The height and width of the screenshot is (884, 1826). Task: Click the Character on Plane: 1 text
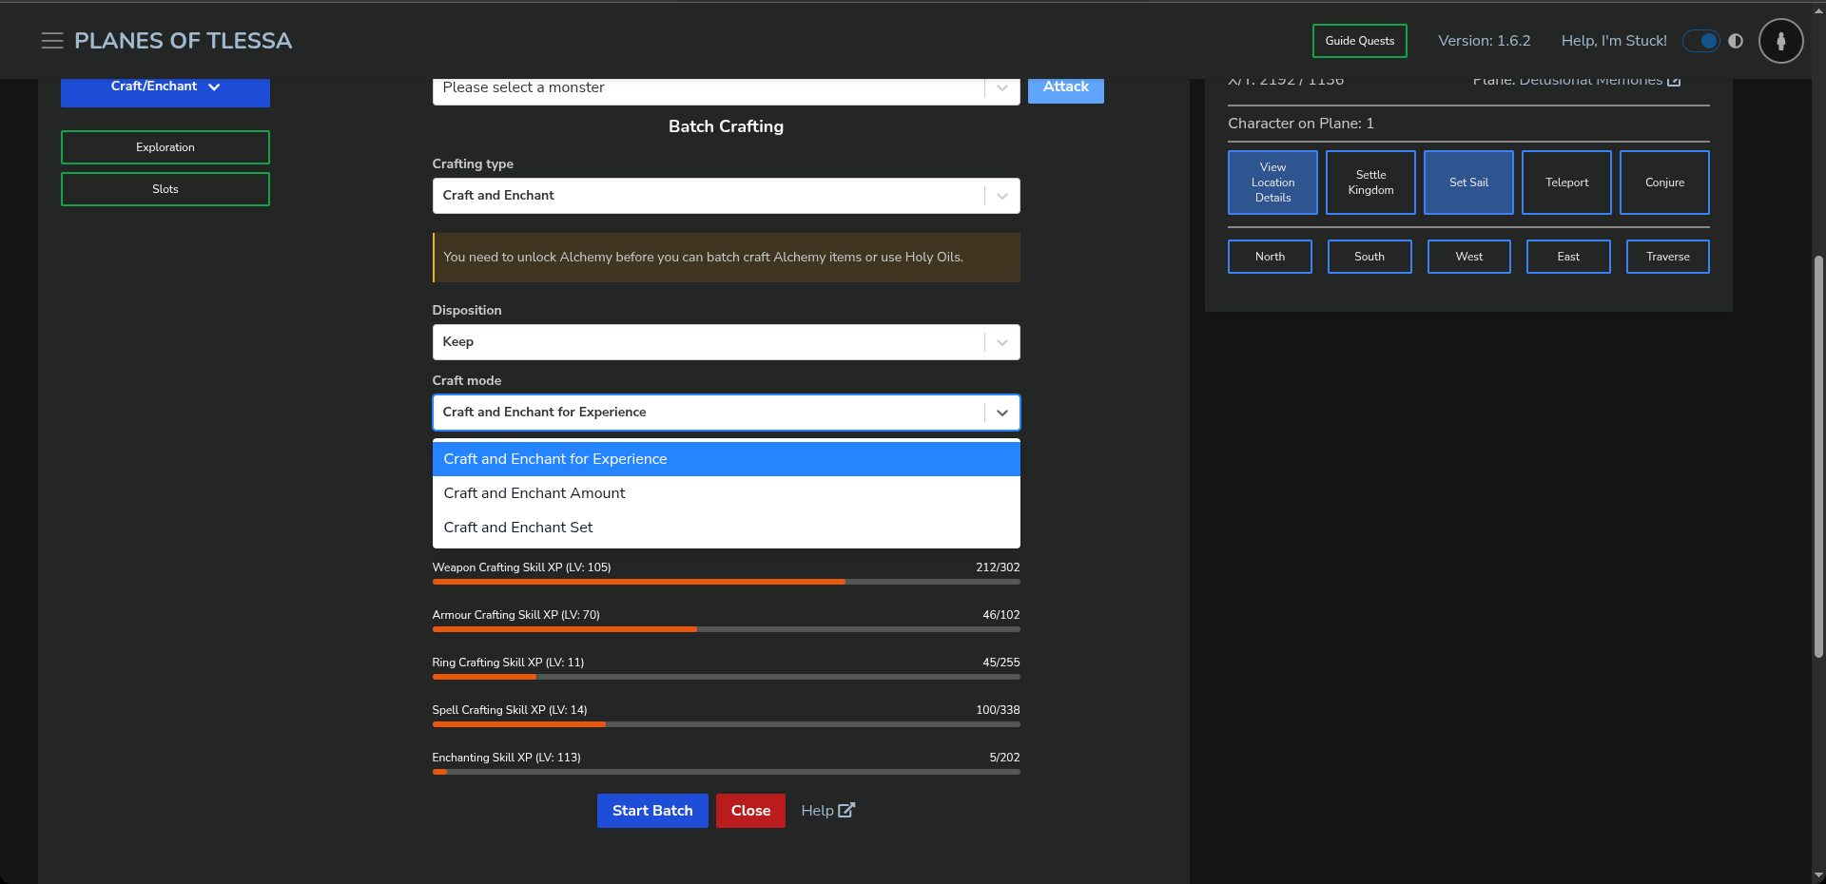point(1301,124)
